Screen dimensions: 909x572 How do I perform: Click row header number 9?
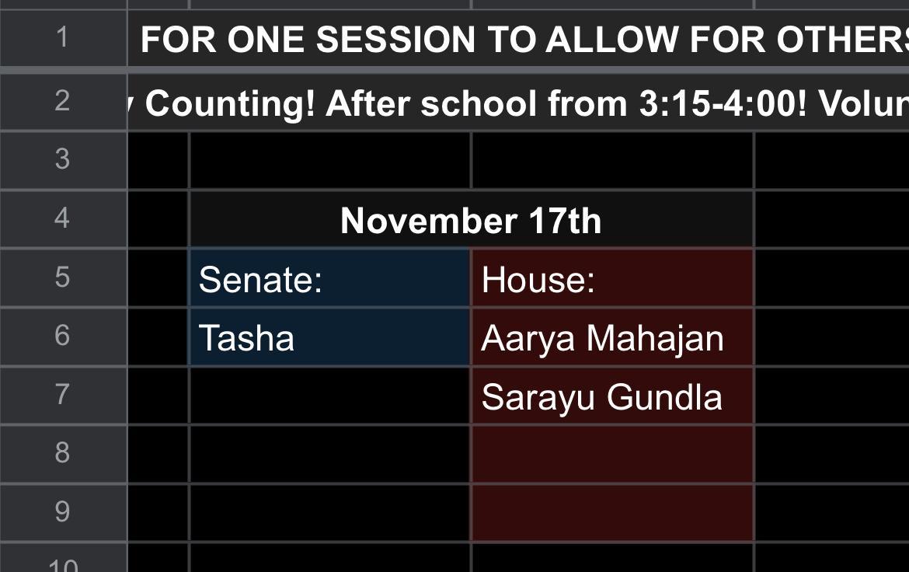pos(63,512)
